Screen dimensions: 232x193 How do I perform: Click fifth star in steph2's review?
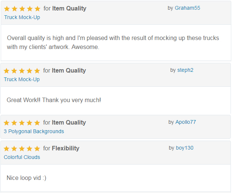coord(37,71)
